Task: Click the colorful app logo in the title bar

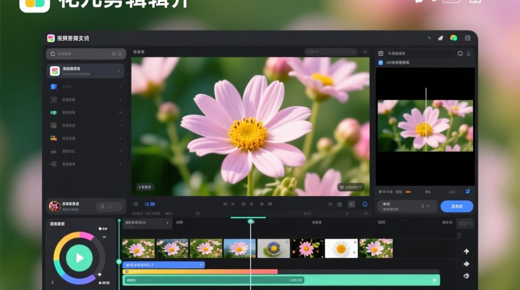Action: (x=51, y=38)
